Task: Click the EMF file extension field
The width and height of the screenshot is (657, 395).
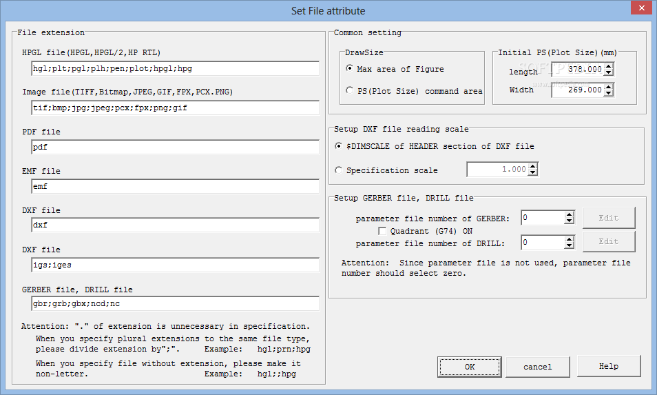Action: (x=175, y=186)
